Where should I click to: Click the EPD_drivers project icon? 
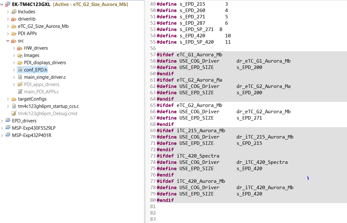8,121
